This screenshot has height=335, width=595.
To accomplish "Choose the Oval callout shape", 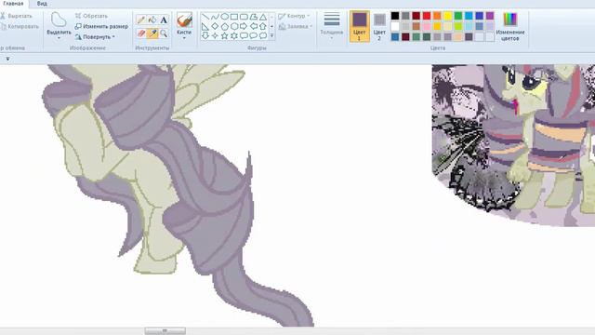I will 253,35.
